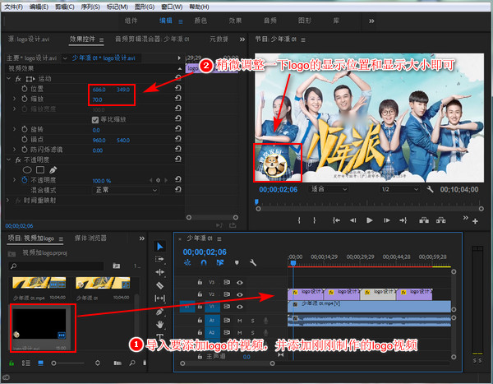Click Mark In in program monitor

[299, 220]
